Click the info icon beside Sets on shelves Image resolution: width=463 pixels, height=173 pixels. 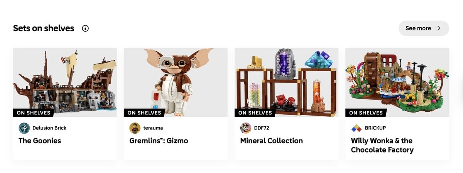coord(85,28)
